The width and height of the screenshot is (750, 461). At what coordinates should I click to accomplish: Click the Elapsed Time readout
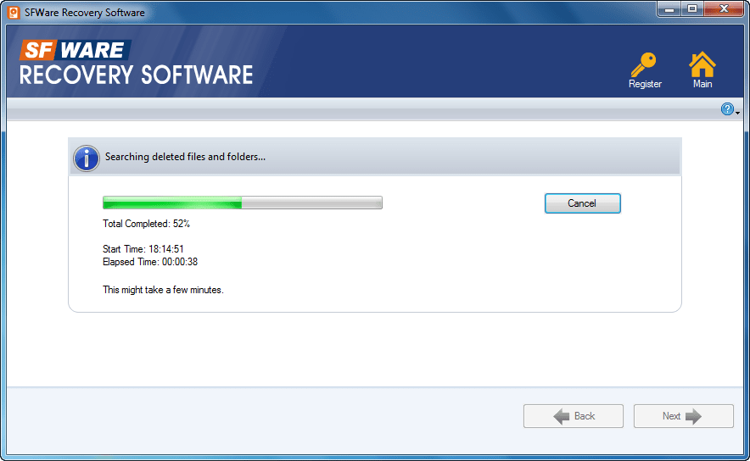click(150, 262)
